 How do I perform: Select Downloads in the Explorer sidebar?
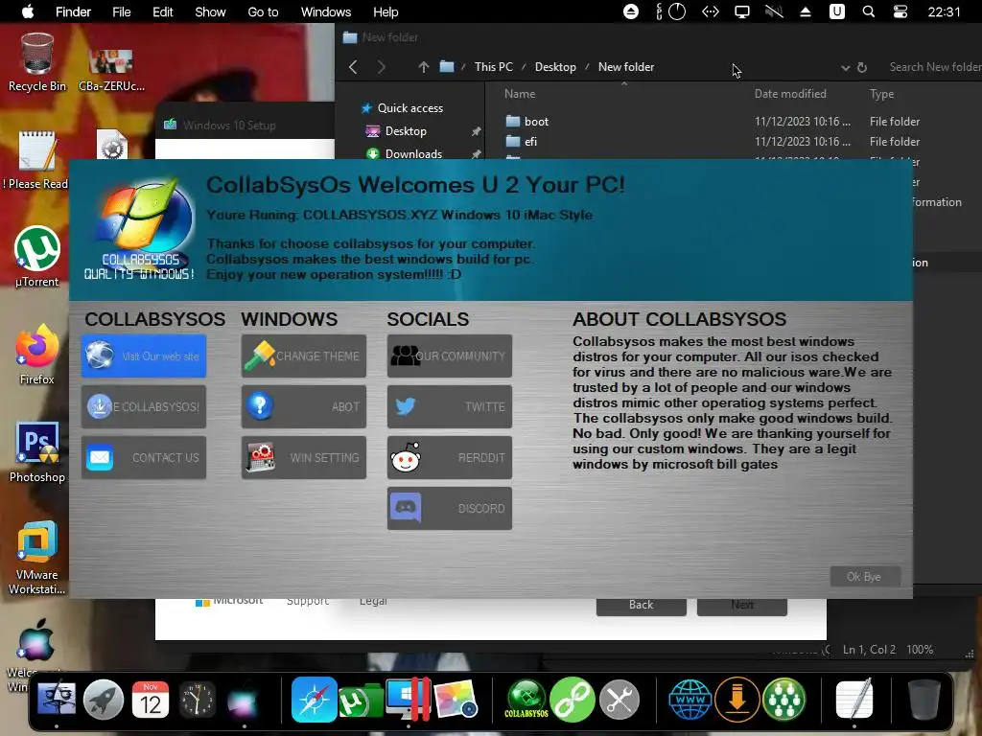413,154
